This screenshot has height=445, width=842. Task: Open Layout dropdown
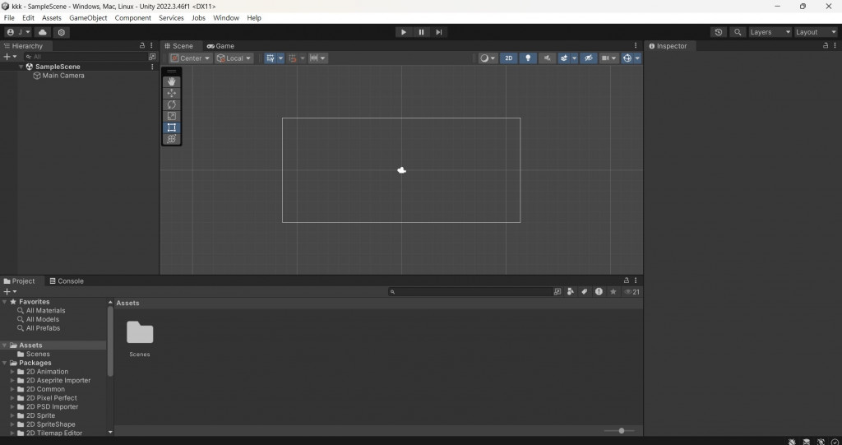point(816,32)
